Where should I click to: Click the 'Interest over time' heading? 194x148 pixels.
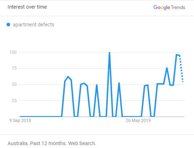click(x=27, y=7)
